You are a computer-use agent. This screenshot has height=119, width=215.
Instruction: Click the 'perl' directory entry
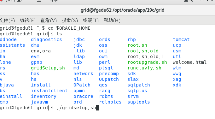(x=105, y=62)
